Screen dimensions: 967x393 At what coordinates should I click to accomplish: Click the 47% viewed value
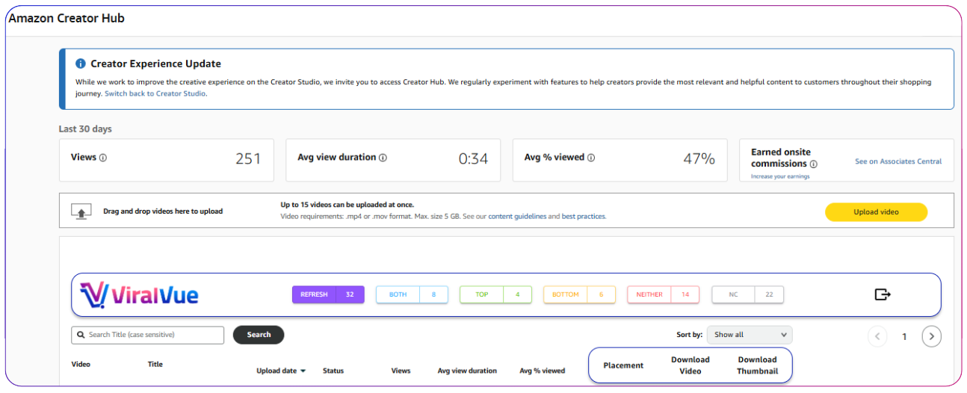point(699,158)
